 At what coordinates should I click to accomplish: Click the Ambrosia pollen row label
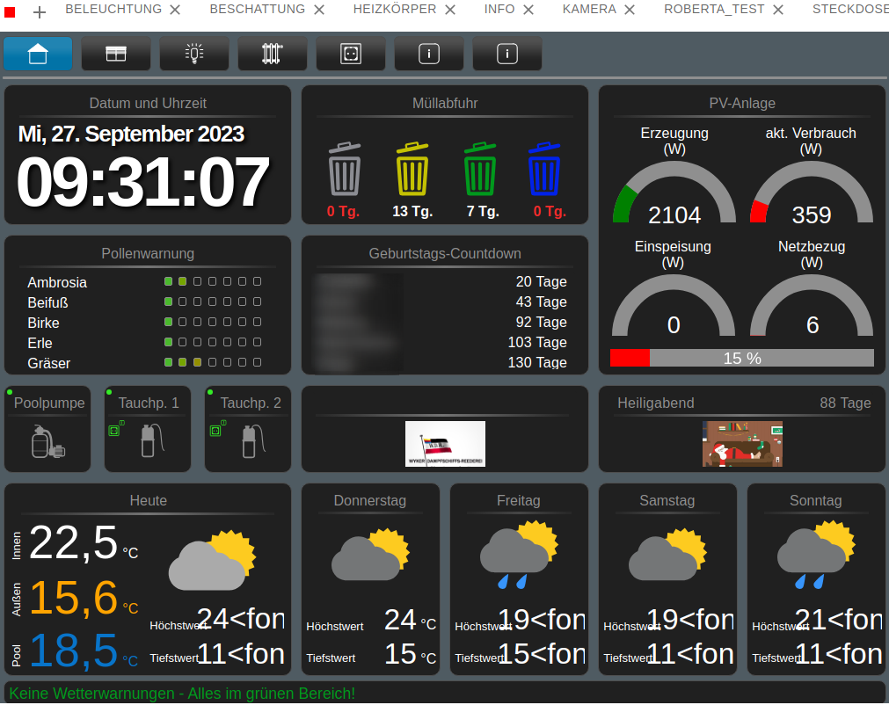(x=57, y=282)
